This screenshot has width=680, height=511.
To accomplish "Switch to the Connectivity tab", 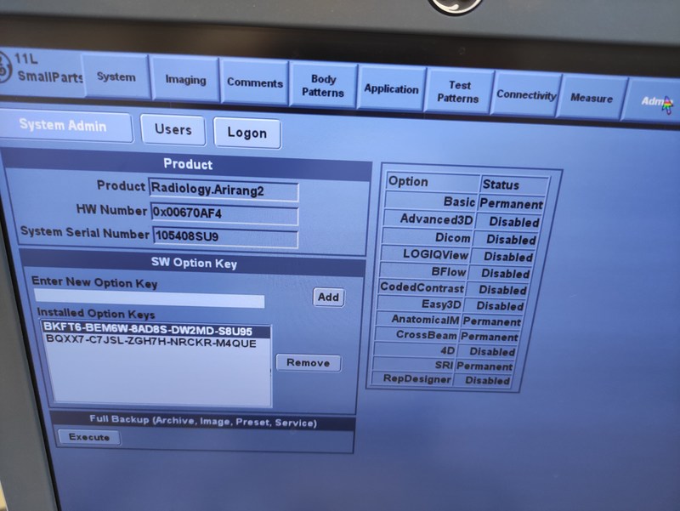I will click(526, 94).
